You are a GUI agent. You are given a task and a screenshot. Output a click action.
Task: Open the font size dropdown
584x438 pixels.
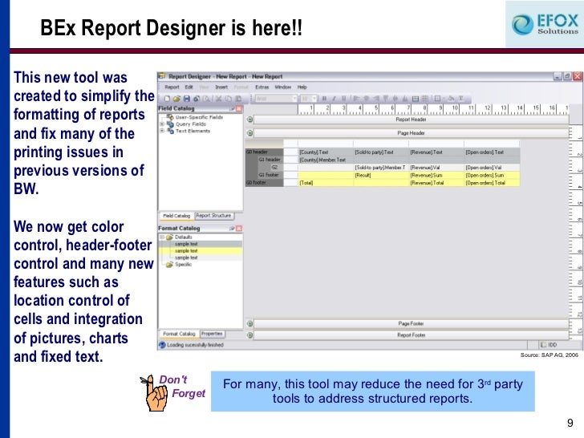pyautogui.click(x=314, y=99)
